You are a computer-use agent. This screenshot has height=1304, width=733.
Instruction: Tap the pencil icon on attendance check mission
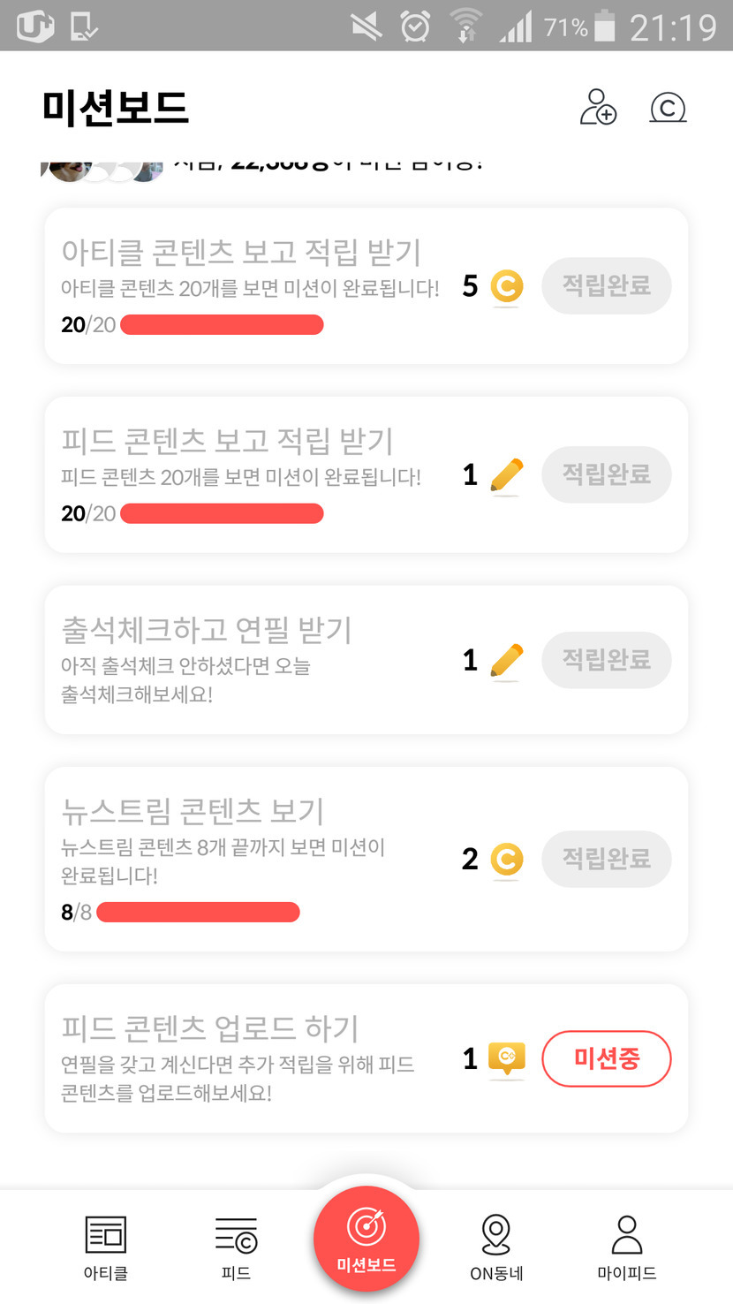pos(506,661)
